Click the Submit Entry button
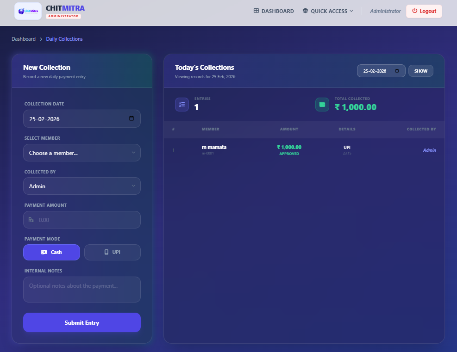457x352 pixels. click(x=82, y=322)
